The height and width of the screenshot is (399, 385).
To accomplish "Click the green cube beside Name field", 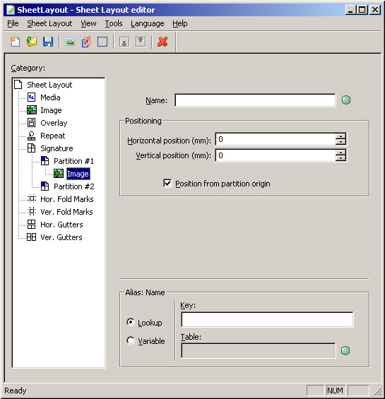I will click(346, 100).
